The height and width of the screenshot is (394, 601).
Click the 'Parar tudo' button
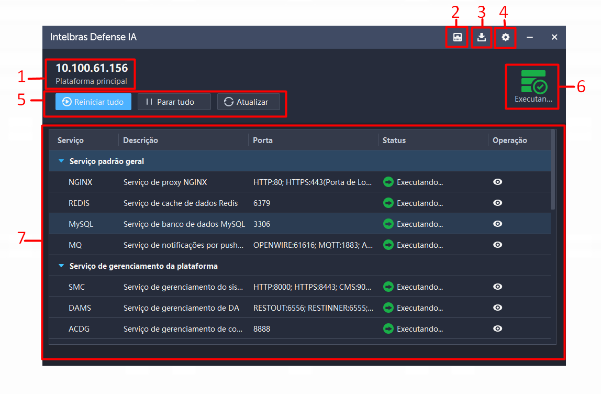point(174,102)
